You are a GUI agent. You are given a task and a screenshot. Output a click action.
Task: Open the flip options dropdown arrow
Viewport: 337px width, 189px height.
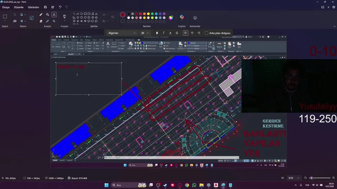25,21
